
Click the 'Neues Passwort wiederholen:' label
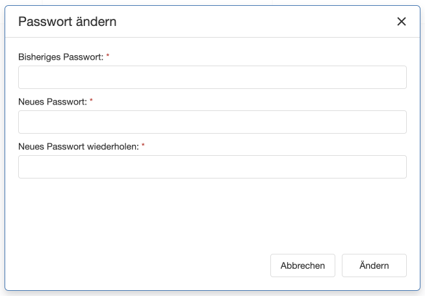(x=79, y=147)
